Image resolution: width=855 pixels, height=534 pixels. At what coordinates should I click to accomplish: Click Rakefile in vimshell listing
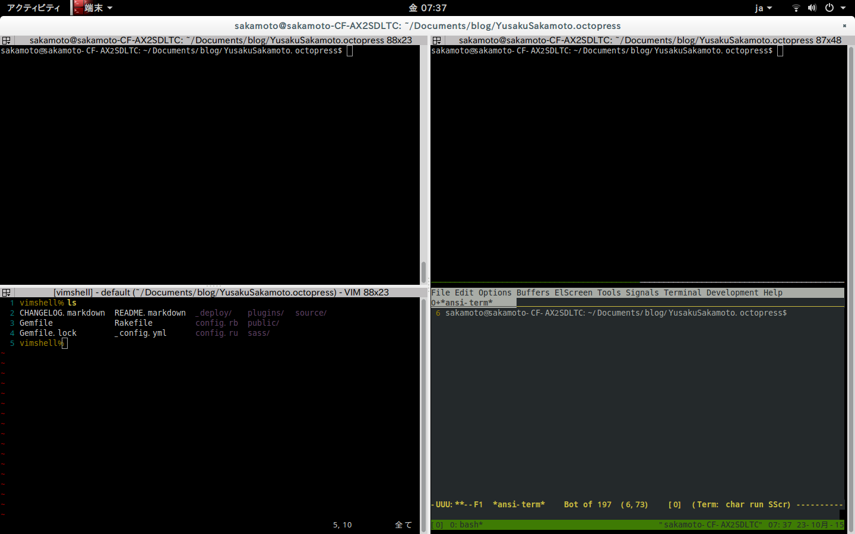[x=134, y=323]
